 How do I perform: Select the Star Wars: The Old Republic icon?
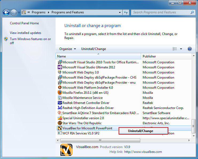[x=60, y=123]
